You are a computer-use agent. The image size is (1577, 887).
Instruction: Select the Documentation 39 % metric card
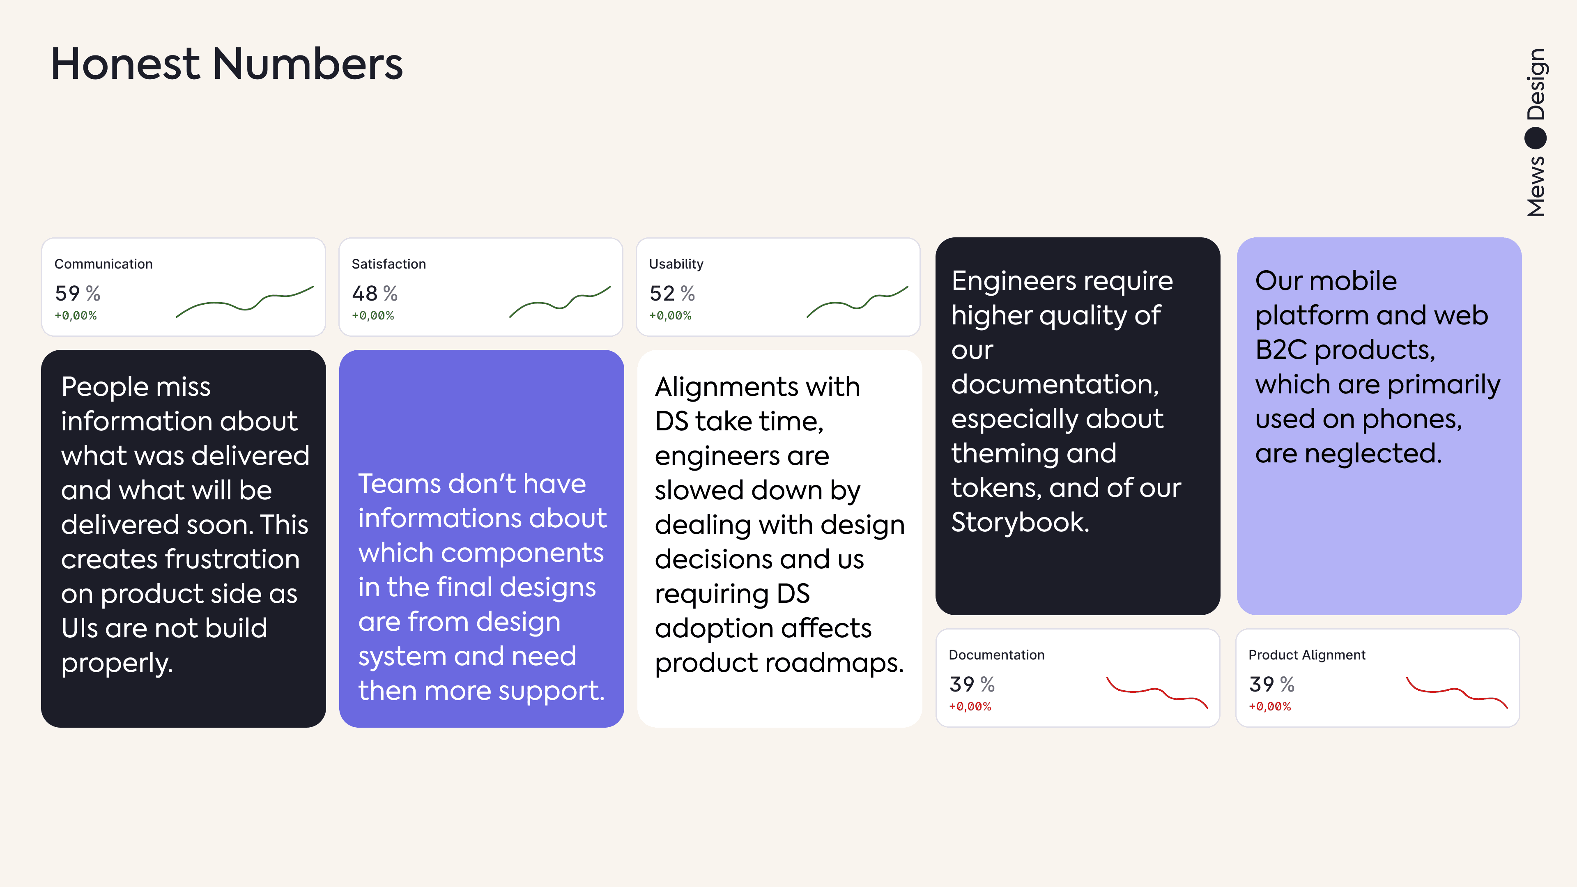click(x=1078, y=678)
